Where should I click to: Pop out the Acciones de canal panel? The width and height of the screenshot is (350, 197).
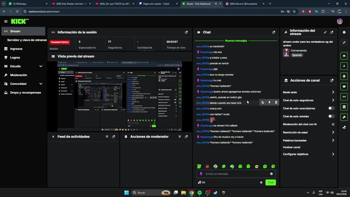click(x=332, y=80)
